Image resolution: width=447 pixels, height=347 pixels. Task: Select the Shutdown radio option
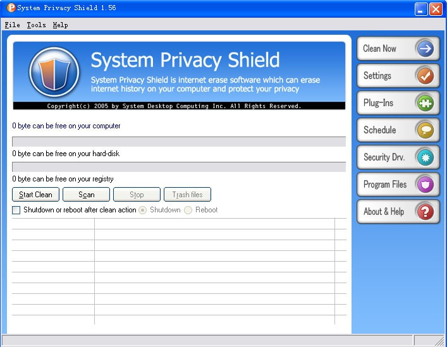(x=142, y=210)
